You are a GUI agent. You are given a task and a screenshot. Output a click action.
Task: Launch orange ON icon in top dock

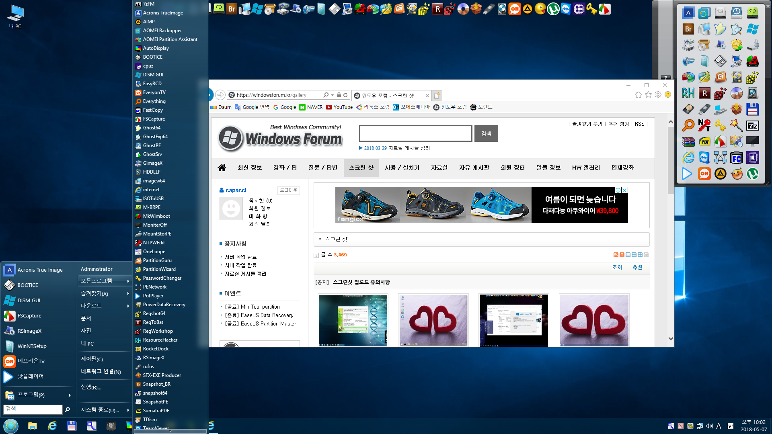515,9
